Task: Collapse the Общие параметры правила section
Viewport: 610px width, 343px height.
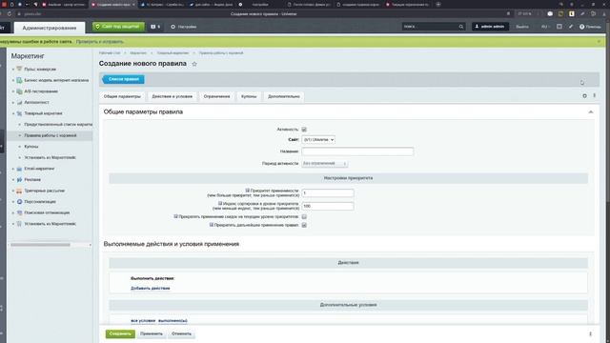Action: pyautogui.click(x=591, y=112)
